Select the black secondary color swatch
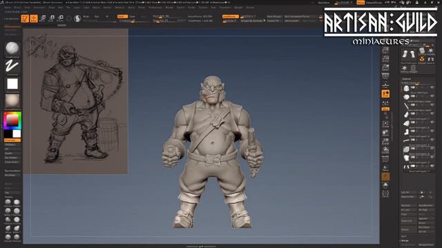The height and width of the screenshot is (248, 442). 8,134
